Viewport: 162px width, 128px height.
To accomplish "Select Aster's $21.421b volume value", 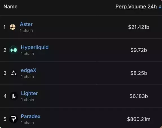I will click(139, 27).
